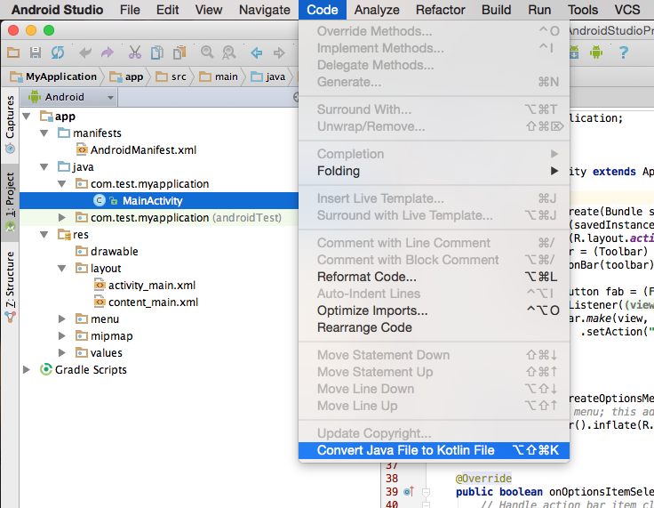Open the Z: Structure side panel tab
Viewport: 654px width, 508px height.
[x=10, y=286]
